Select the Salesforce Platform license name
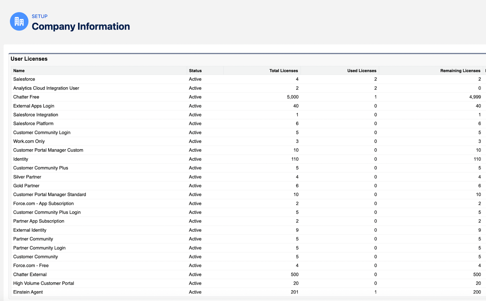 tap(33, 123)
